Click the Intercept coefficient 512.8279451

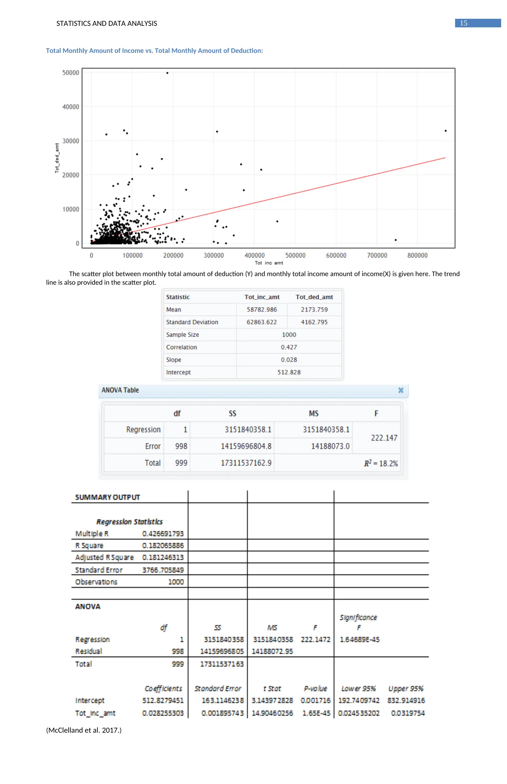click(163, 700)
